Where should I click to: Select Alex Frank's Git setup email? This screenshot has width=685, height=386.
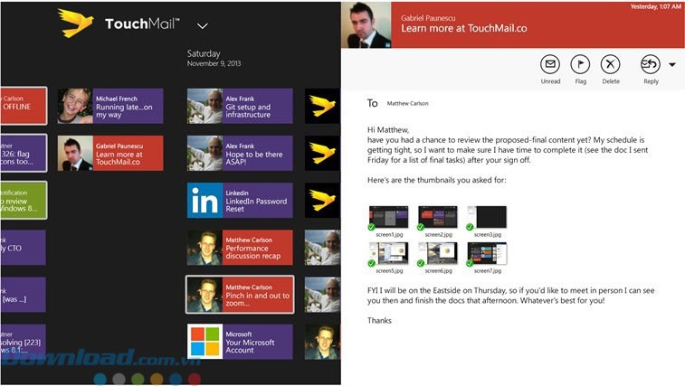tap(240, 106)
